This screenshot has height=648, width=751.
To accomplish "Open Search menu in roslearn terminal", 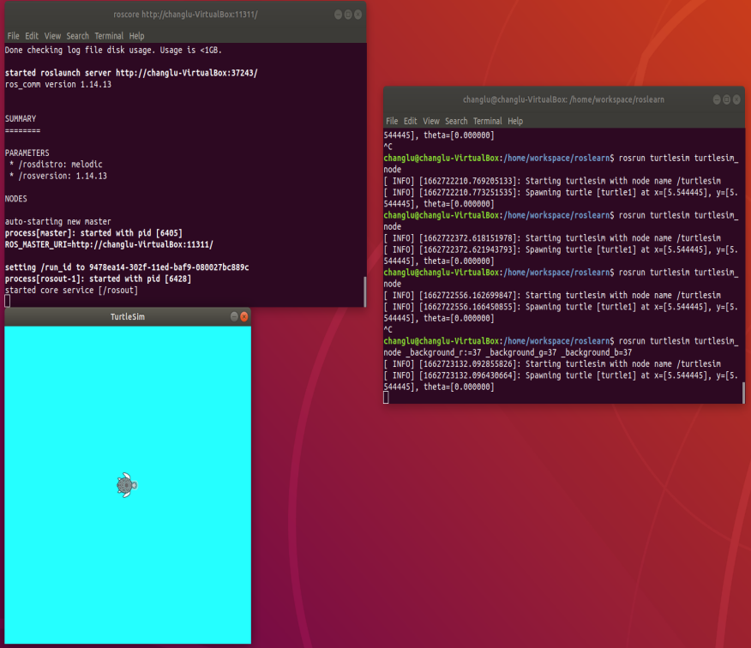I will (x=456, y=121).
